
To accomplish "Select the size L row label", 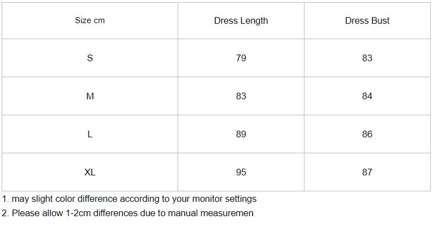I will pyautogui.click(x=90, y=134).
